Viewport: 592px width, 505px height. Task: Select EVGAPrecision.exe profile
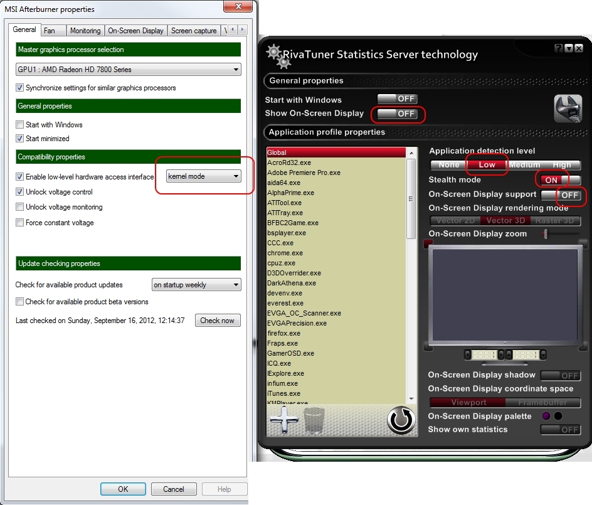336,323
